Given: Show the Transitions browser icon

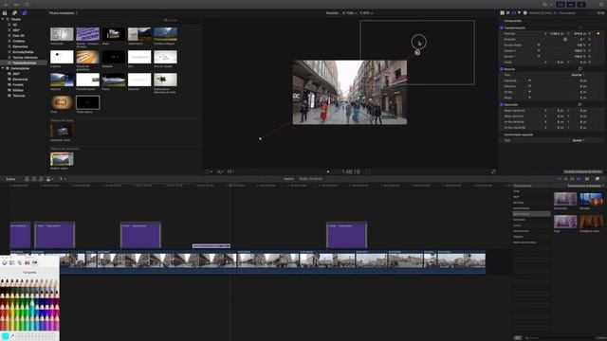Looking at the screenshot, I should pyautogui.click(x=604, y=179).
